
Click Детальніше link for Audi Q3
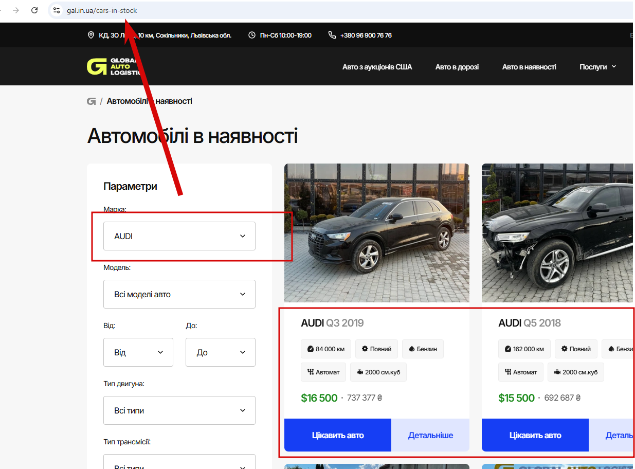[x=430, y=435]
